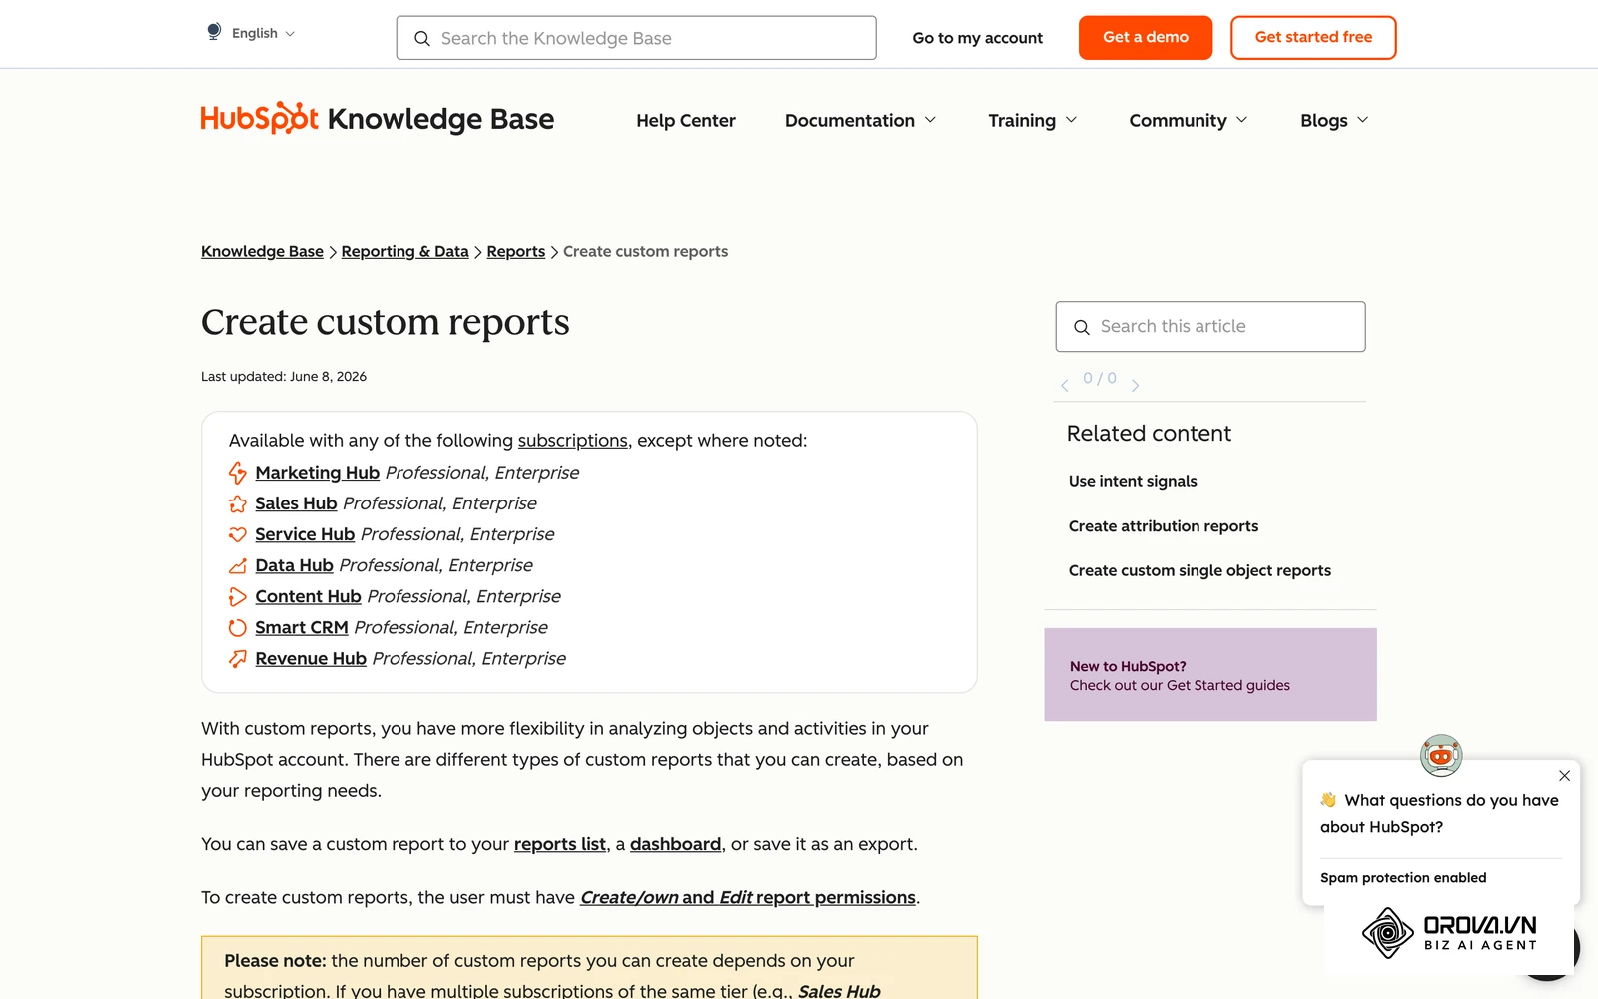Click the Sales Hub star icon

click(x=237, y=503)
